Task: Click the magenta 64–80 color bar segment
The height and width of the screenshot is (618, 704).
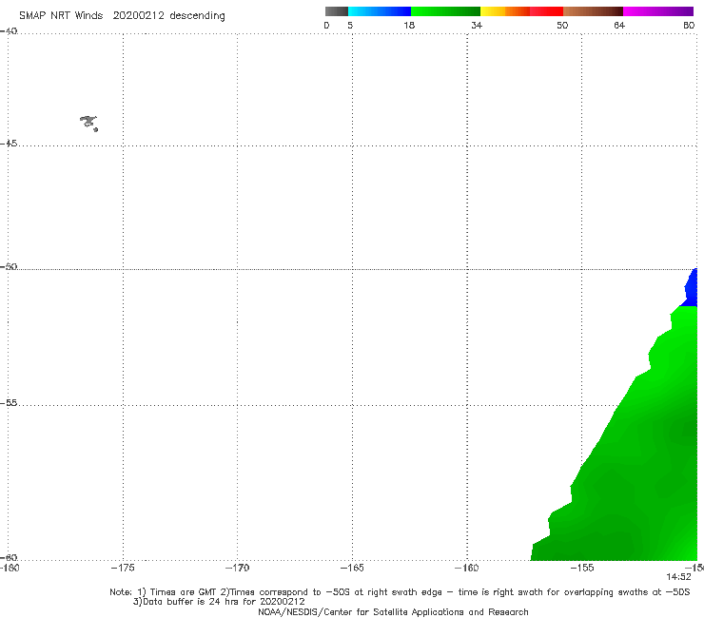Action: (658, 11)
